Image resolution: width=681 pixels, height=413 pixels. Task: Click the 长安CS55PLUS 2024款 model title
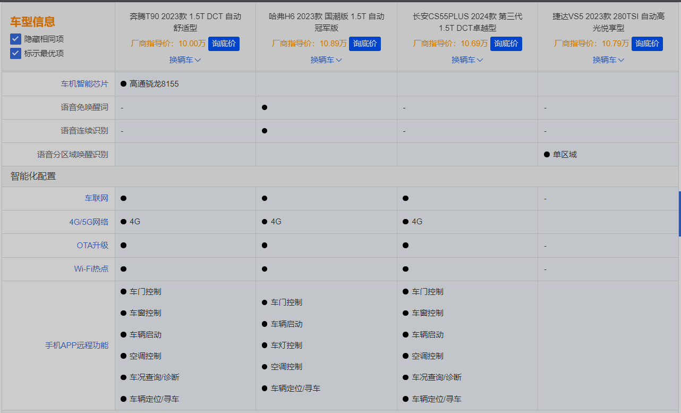[467, 22]
